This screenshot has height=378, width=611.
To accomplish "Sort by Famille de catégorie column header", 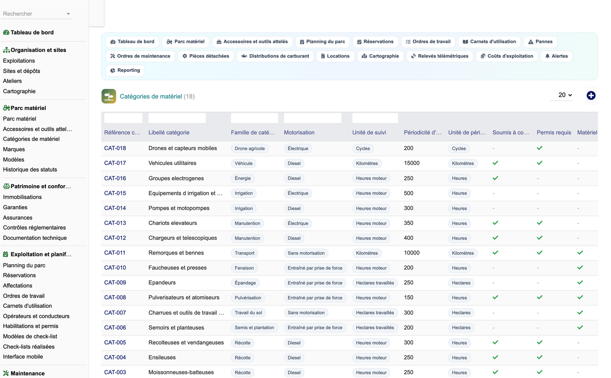I will [253, 132].
